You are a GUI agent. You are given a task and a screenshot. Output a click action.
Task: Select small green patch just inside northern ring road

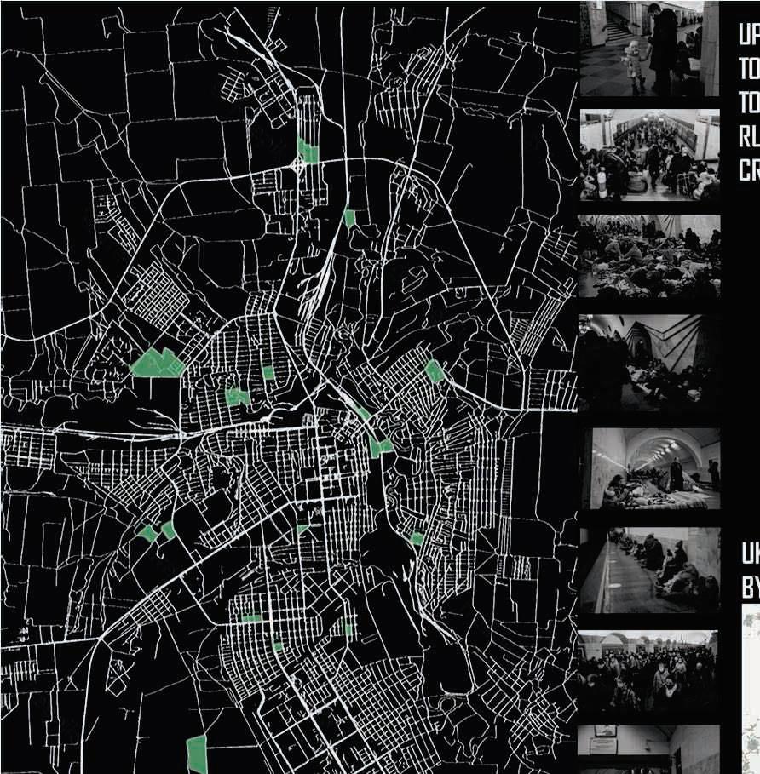point(349,219)
